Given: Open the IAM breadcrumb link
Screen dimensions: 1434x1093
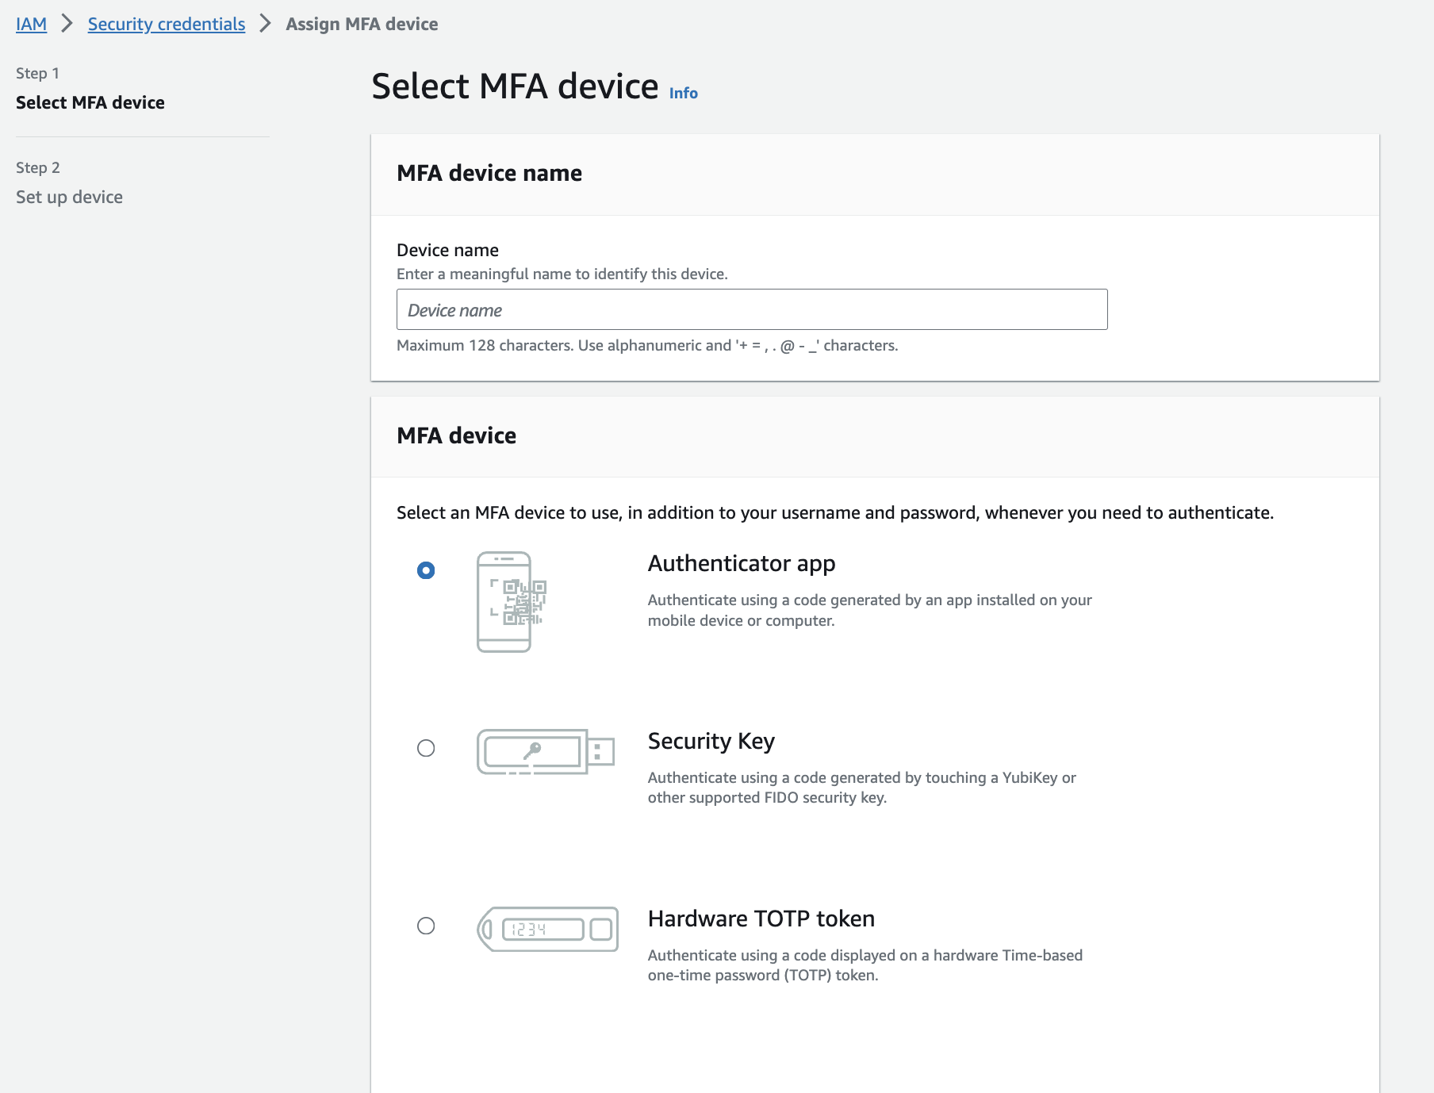Looking at the screenshot, I should [31, 24].
